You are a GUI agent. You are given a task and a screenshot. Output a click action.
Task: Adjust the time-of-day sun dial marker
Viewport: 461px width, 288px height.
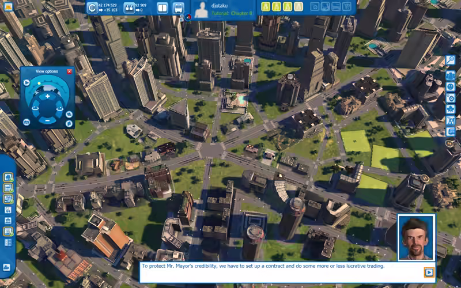coord(39,84)
